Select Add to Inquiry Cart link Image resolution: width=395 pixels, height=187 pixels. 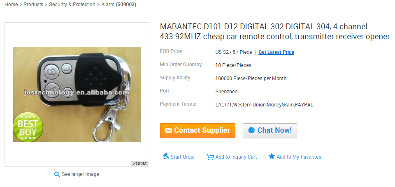(236, 157)
